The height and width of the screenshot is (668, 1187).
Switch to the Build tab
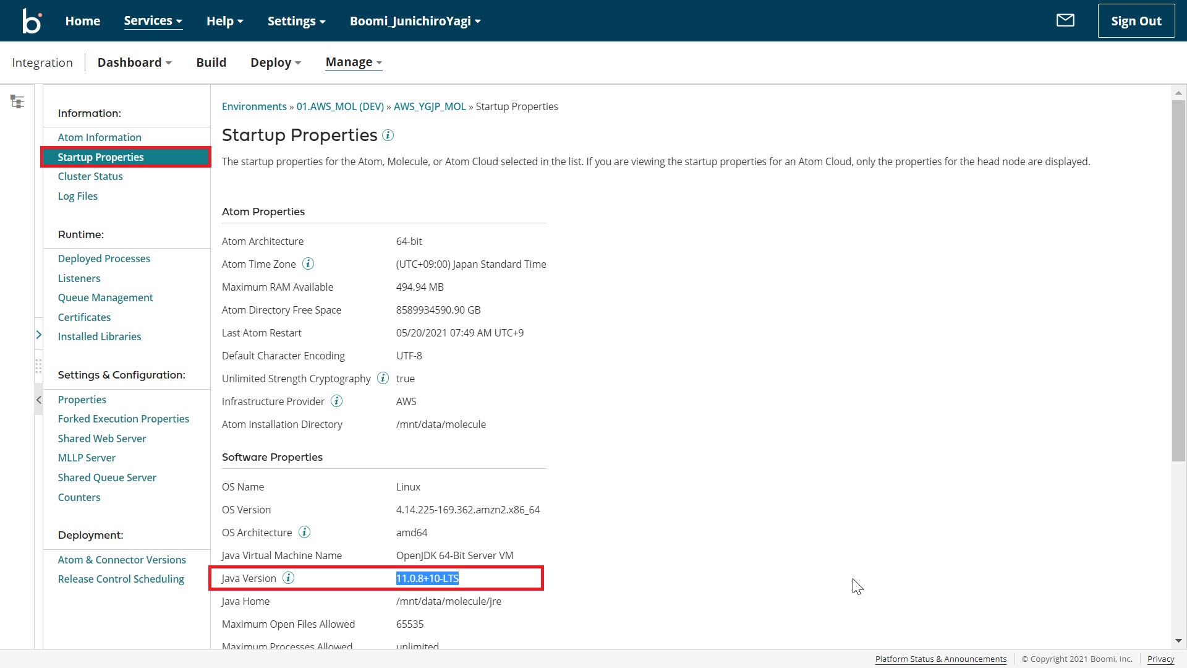click(211, 62)
